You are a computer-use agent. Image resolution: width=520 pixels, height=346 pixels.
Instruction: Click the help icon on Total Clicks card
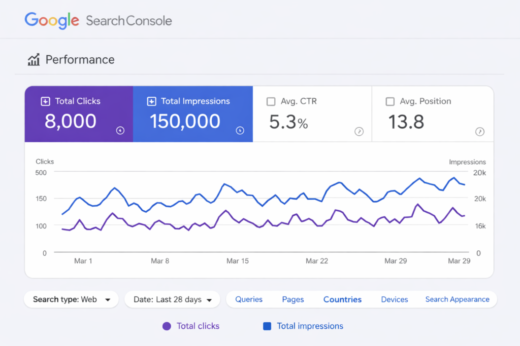click(x=120, y=131)
